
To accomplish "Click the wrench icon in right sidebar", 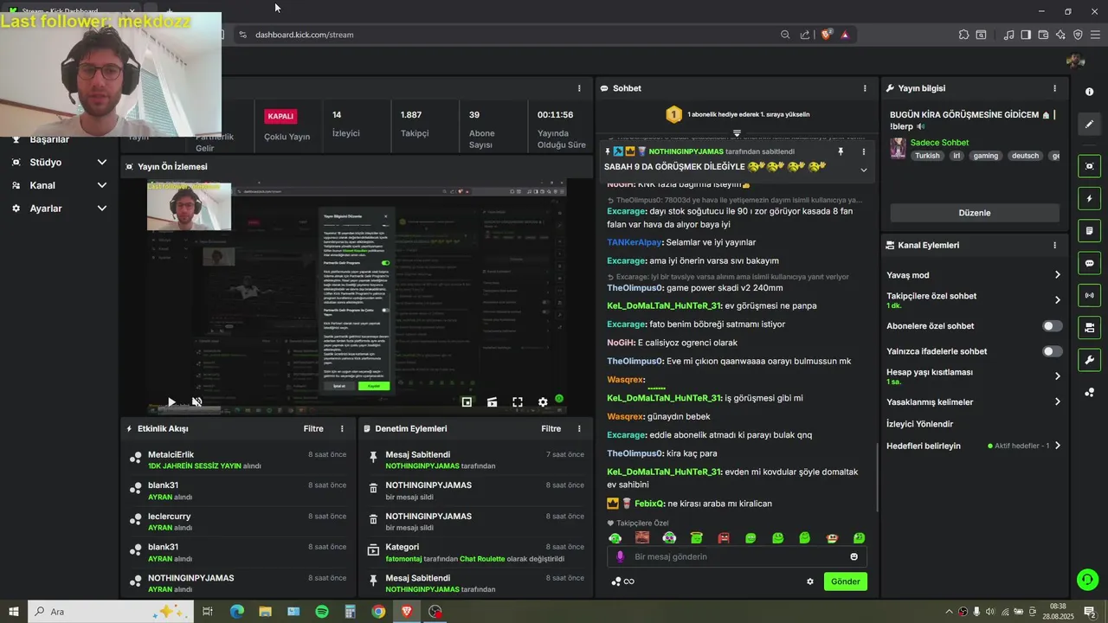I will tap(1089, 360).
